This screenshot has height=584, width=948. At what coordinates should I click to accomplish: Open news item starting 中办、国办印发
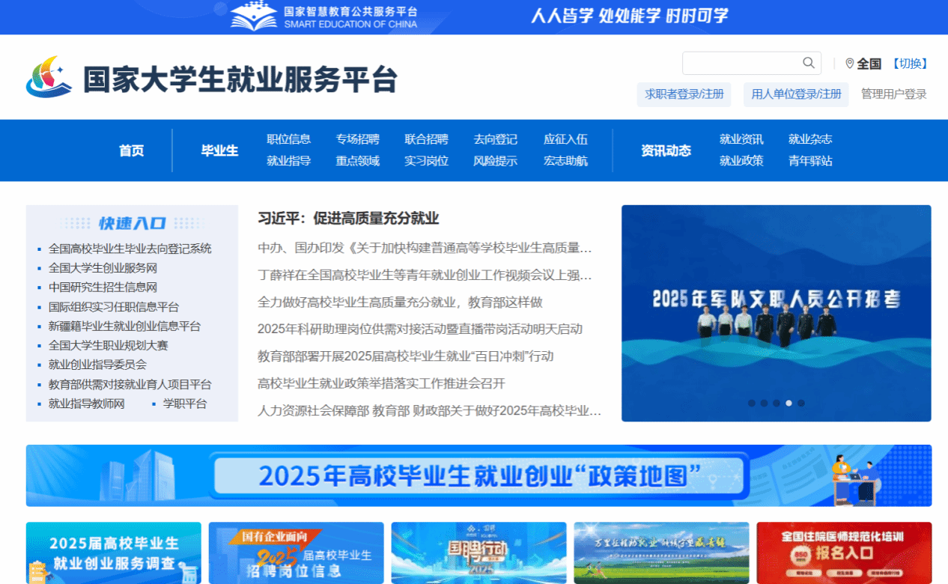[425, 248]
